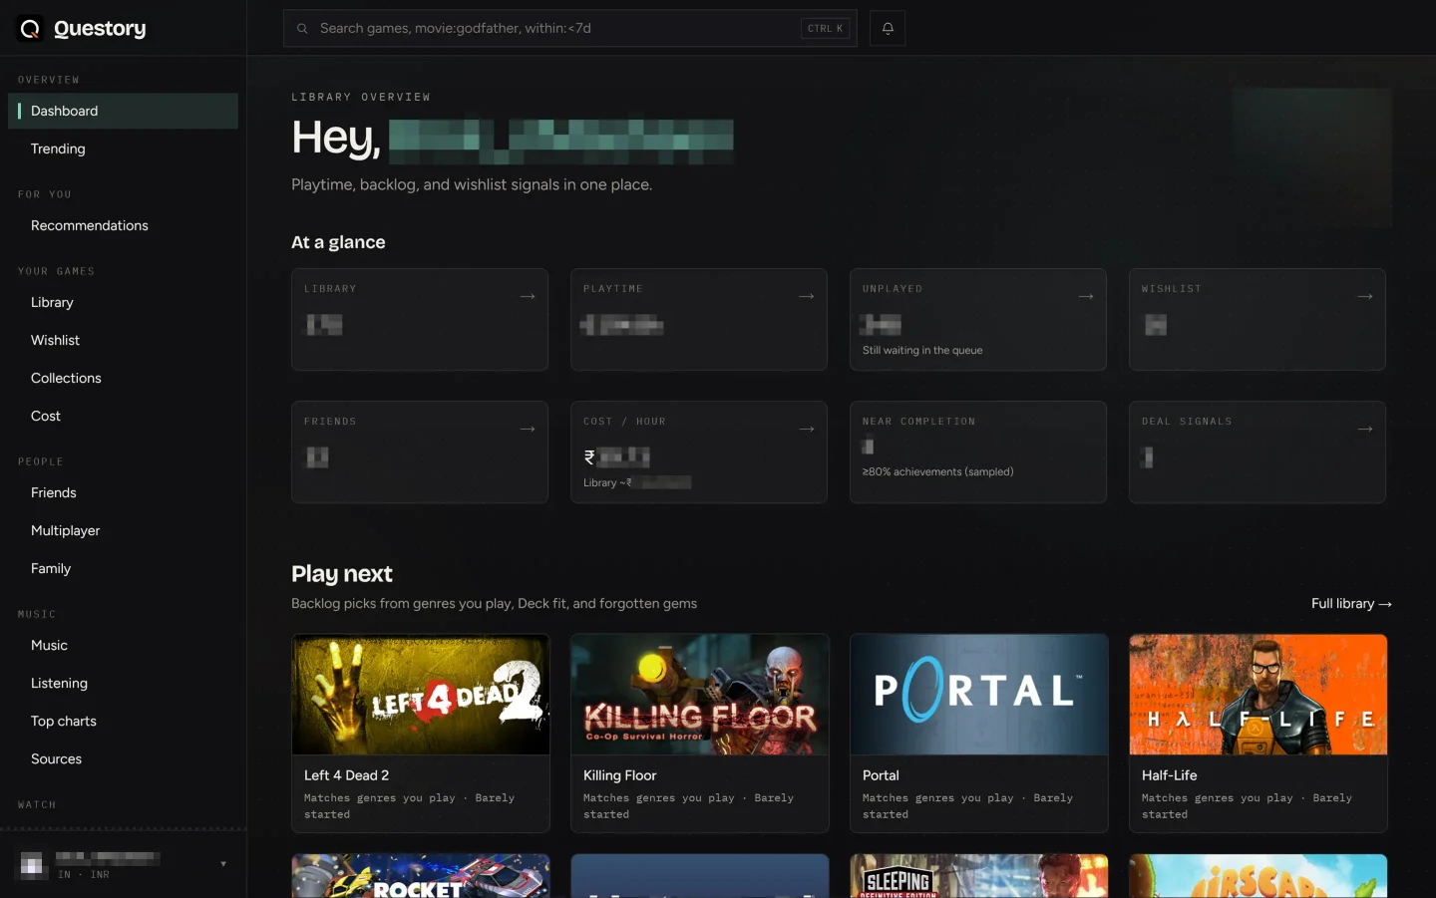The height and width of the screenshot is (898, 1436).
Task: Click the Left 4 Dead 2 title text
Action: pyautogui.click(x=346, y=775)
